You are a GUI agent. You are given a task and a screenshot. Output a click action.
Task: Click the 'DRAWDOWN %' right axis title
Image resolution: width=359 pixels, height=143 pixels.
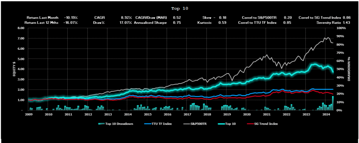pos(349,69)
